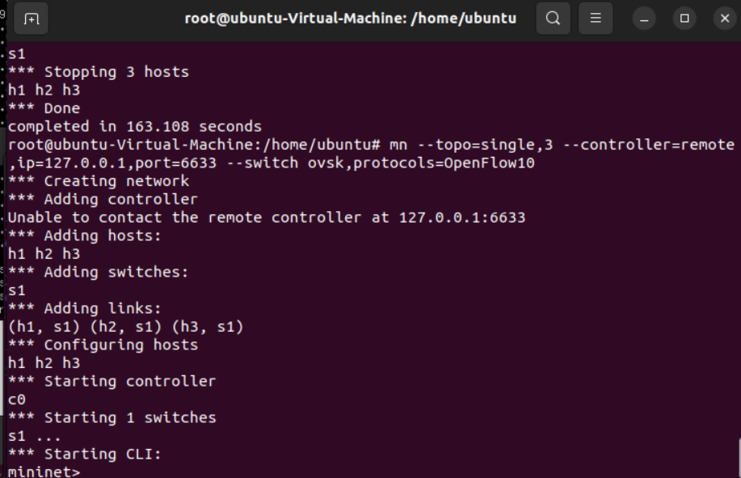Click the 'completed in 163.108 seconds' line
The height and width of the screenshot is (478, 741).
(134, 126)
